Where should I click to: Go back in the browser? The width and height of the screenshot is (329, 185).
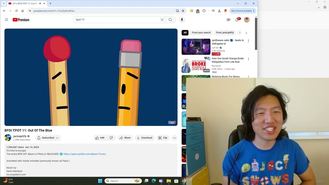(x=4, y=11)
